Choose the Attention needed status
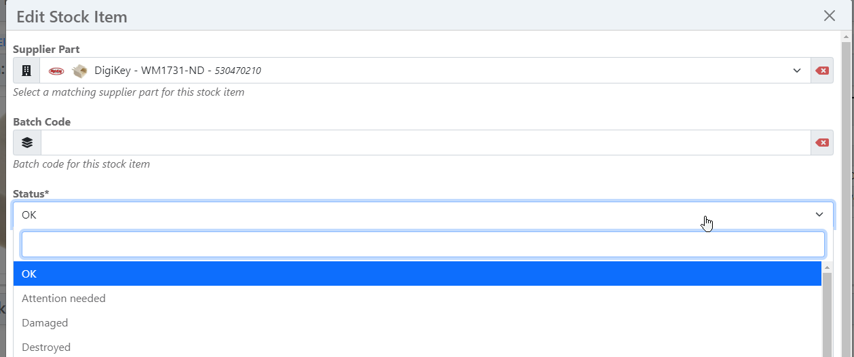 [417, 298]
